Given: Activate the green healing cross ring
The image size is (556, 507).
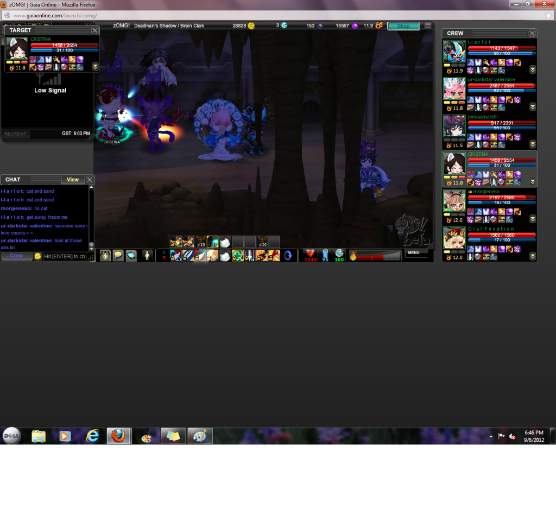Looking at the screenshot, I should [x=237, y=256].
